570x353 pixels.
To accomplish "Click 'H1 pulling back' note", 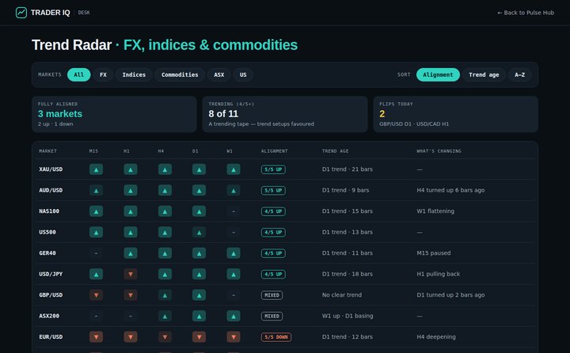I will coord(438,274).
